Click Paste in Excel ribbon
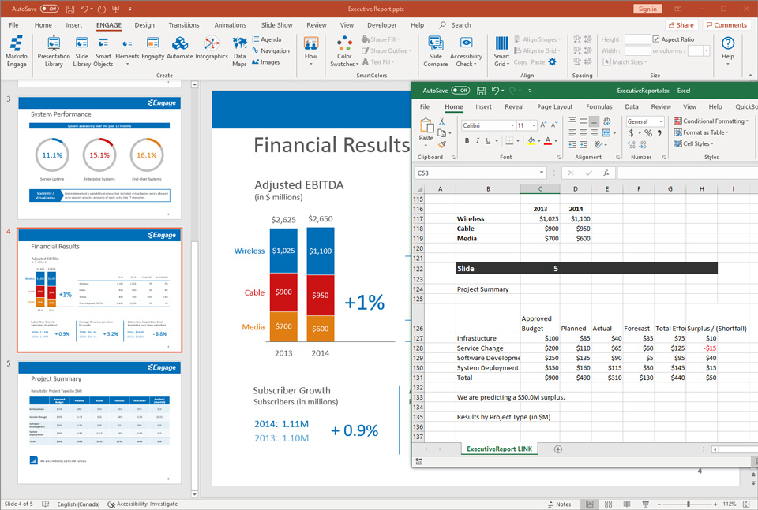The image size is (758, 510). point(426,130)
